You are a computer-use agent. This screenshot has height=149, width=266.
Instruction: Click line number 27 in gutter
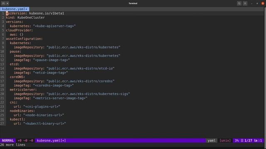click(2, 123)
